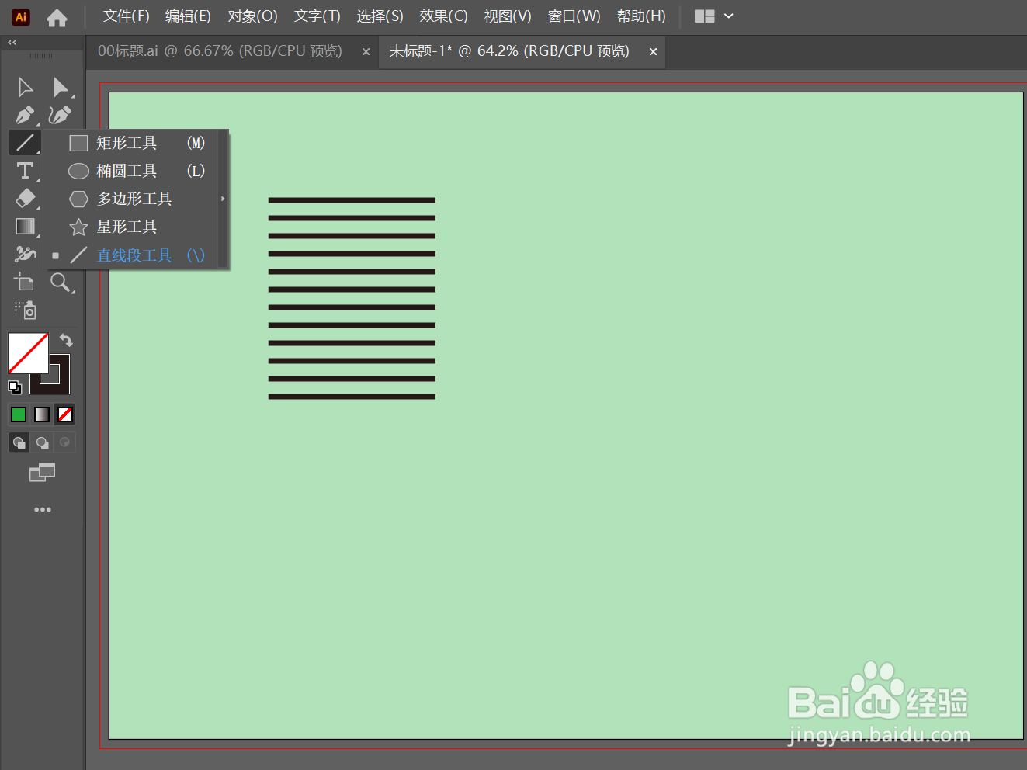Open the 对象(O) menu
1027x770 pixels.
pyautogui.click(x=252, y=16)
